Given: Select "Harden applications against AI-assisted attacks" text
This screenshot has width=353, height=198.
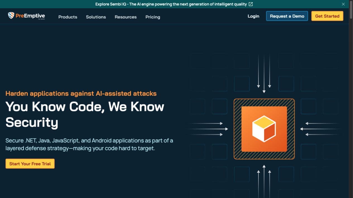Looking at the screenshot, I should coord(81,93).
